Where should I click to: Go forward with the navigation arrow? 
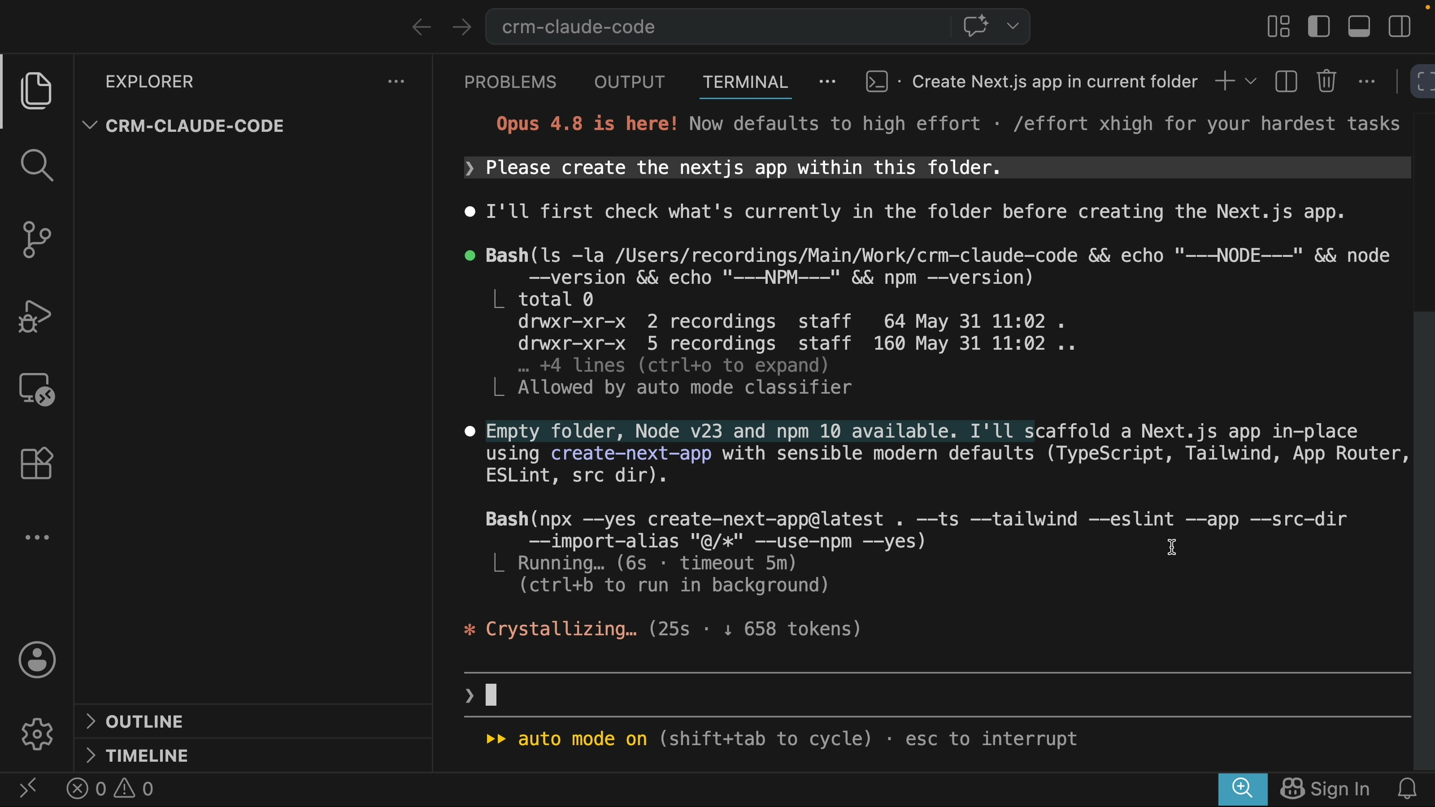(x=461, y=27)
